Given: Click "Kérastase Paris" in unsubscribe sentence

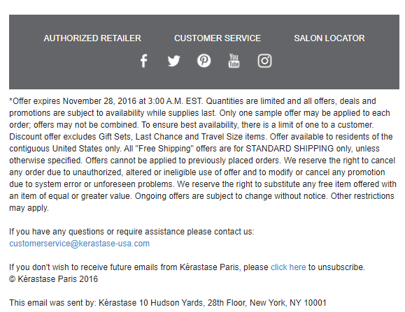Looking at the screenshot, I should pyautogui.click(x=209, y=267).
